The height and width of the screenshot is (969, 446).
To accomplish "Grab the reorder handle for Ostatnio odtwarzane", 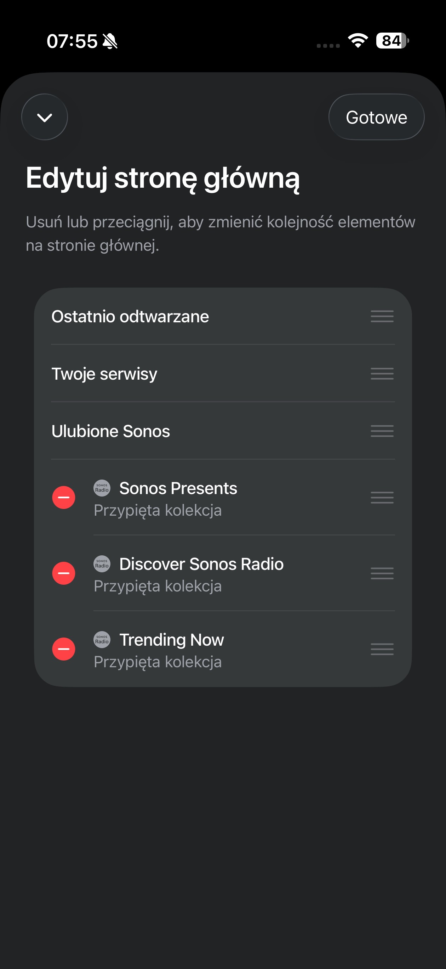I will pos(382,316).
